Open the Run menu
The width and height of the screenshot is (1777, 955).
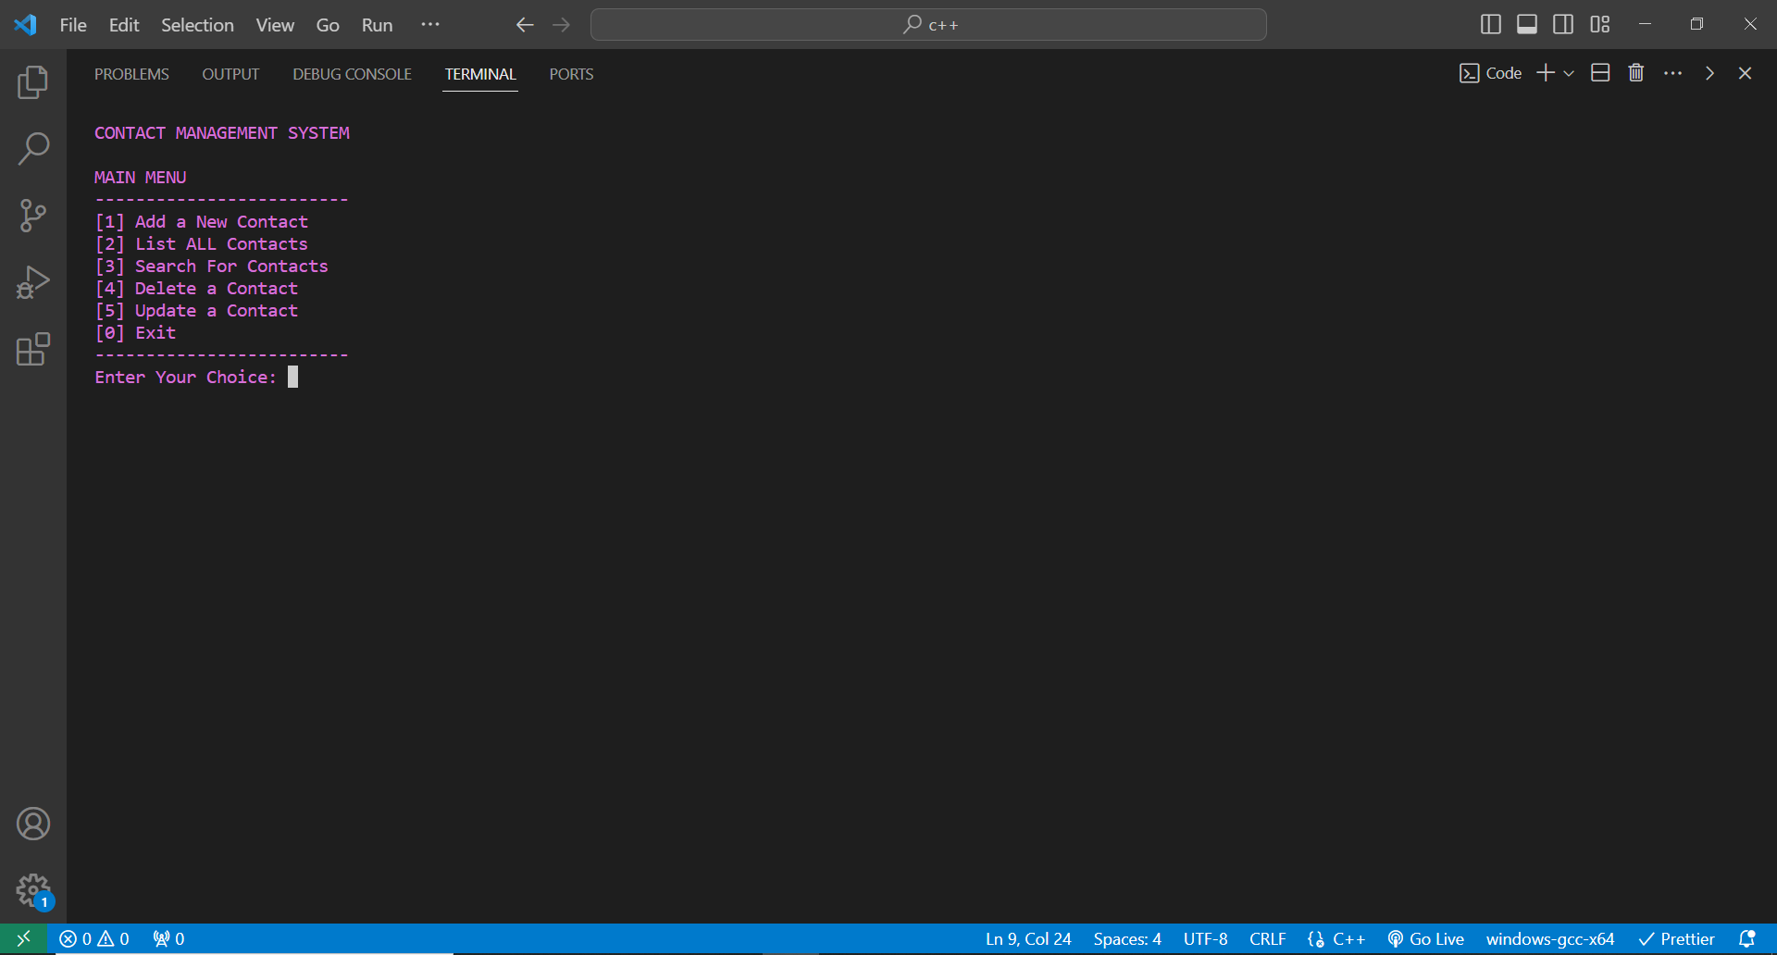click(376, 25)
